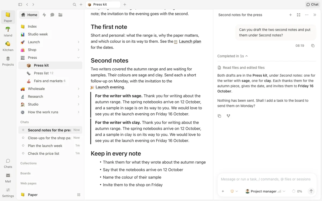Viewport: 322px width, 201px height.
Task: Click the 0% context usage indicator
Action: point(297,191)
